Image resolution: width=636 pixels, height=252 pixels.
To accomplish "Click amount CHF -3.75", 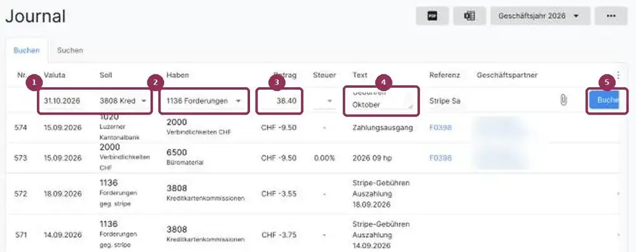I will click(x=279, y=235).
